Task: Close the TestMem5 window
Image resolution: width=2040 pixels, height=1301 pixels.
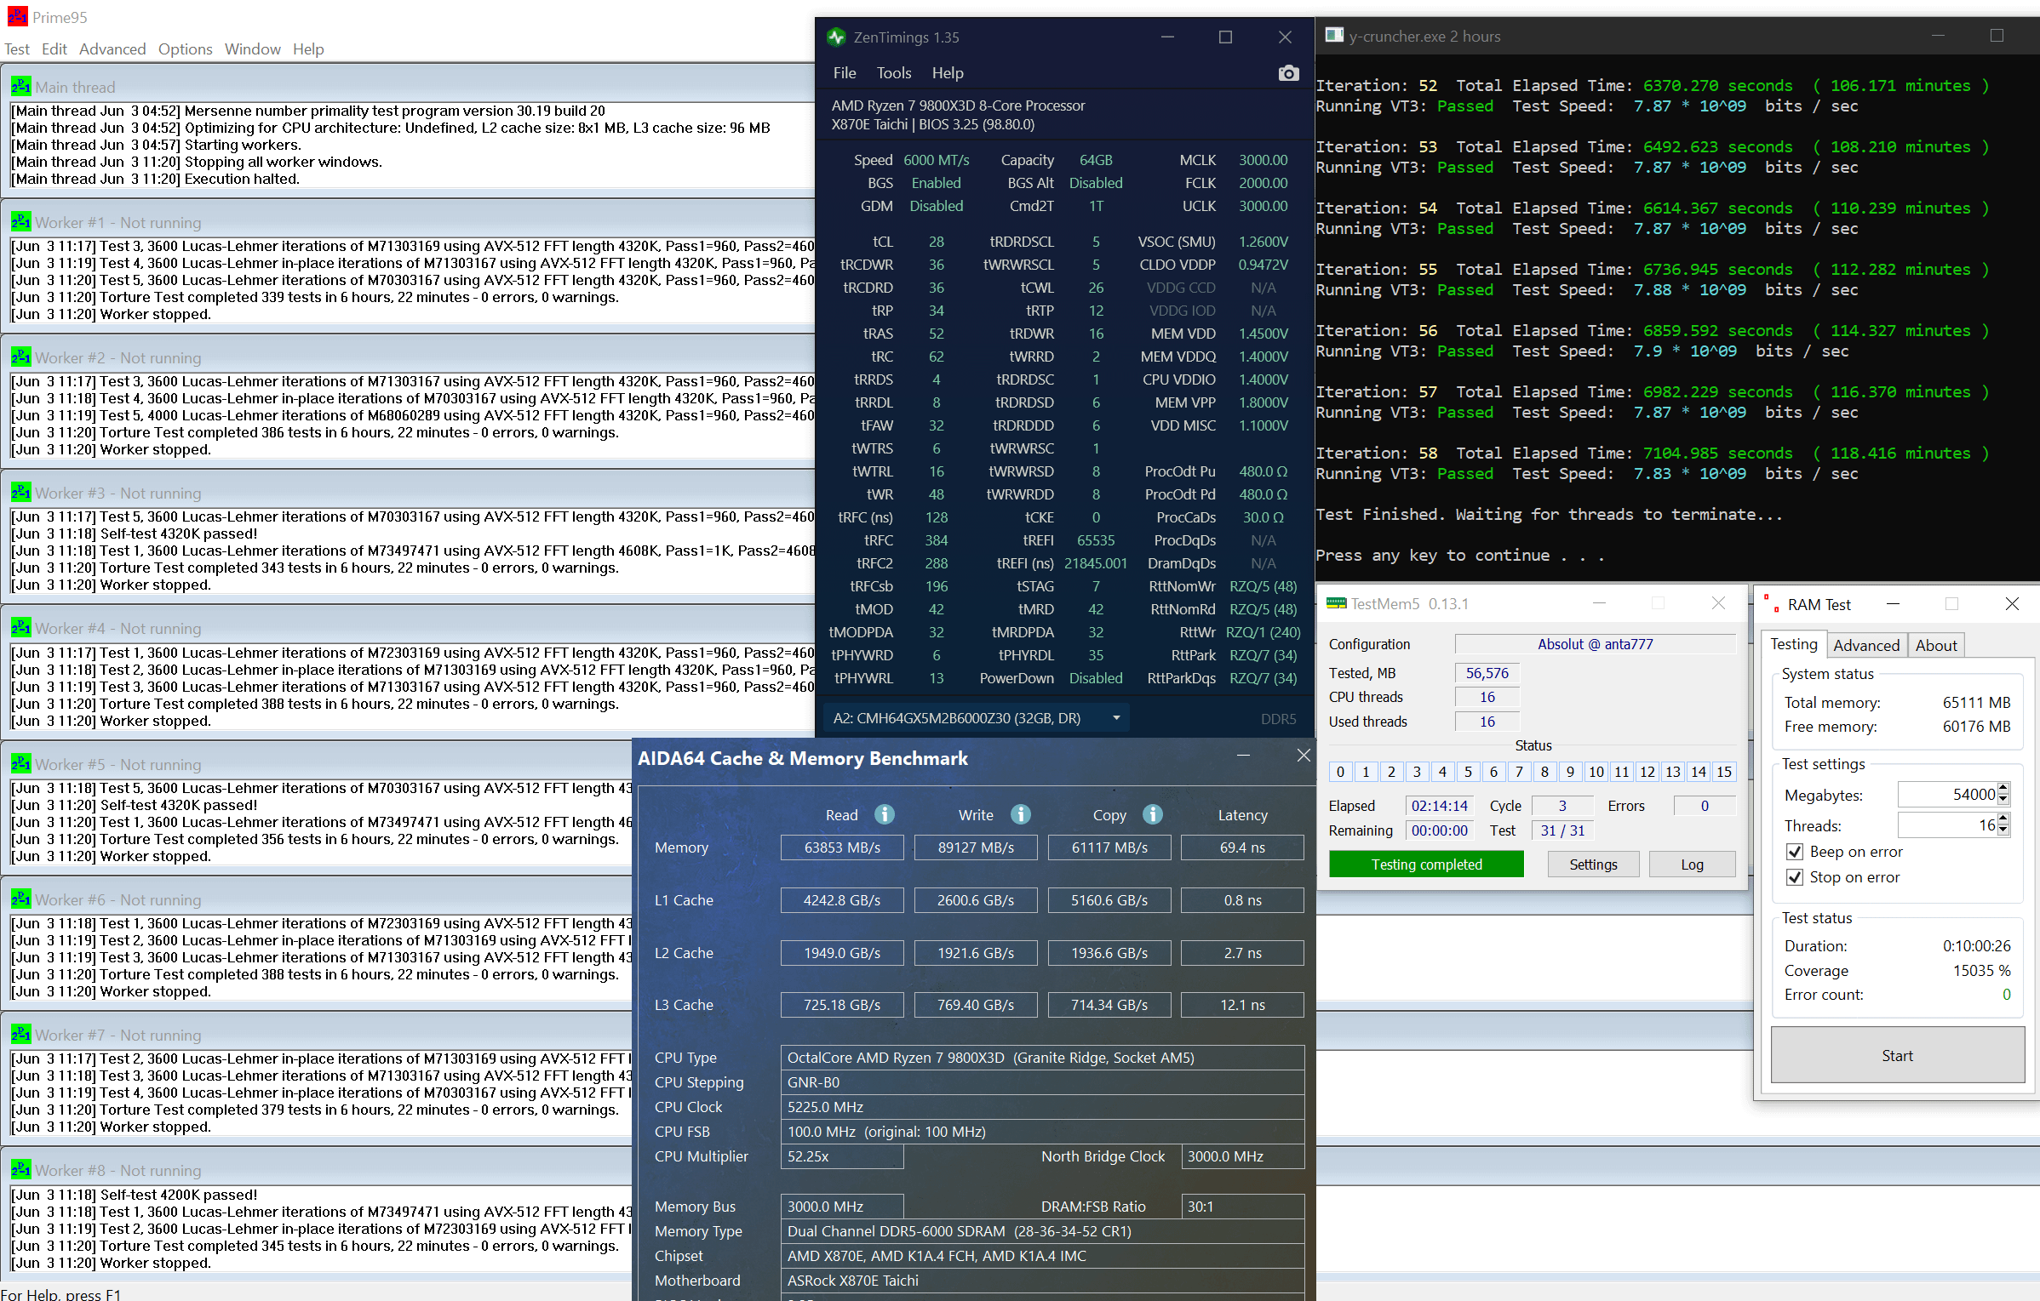Action: (x=1718, y=603)
